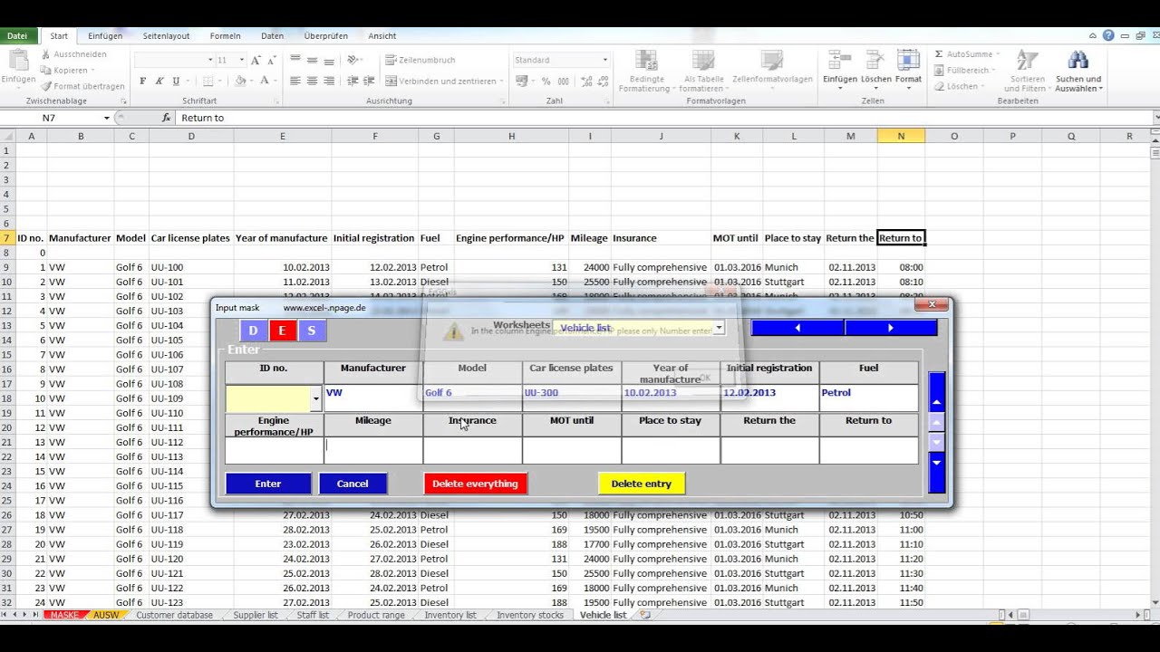The height and width of the screenshot is (652, 1160).
Task: Toggle underline U formatting
Action: 176,81
